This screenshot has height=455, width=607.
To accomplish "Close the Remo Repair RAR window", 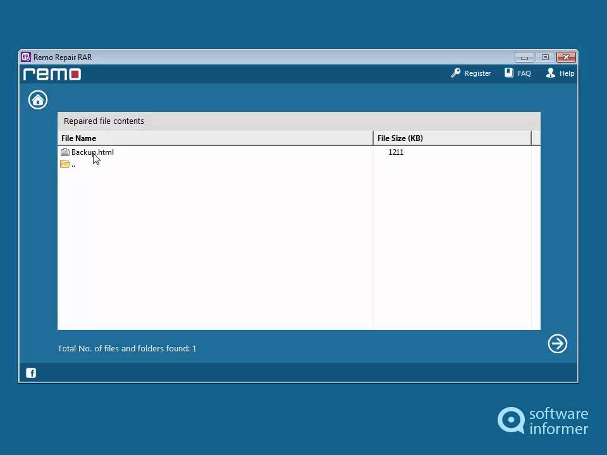I will 566,58.
